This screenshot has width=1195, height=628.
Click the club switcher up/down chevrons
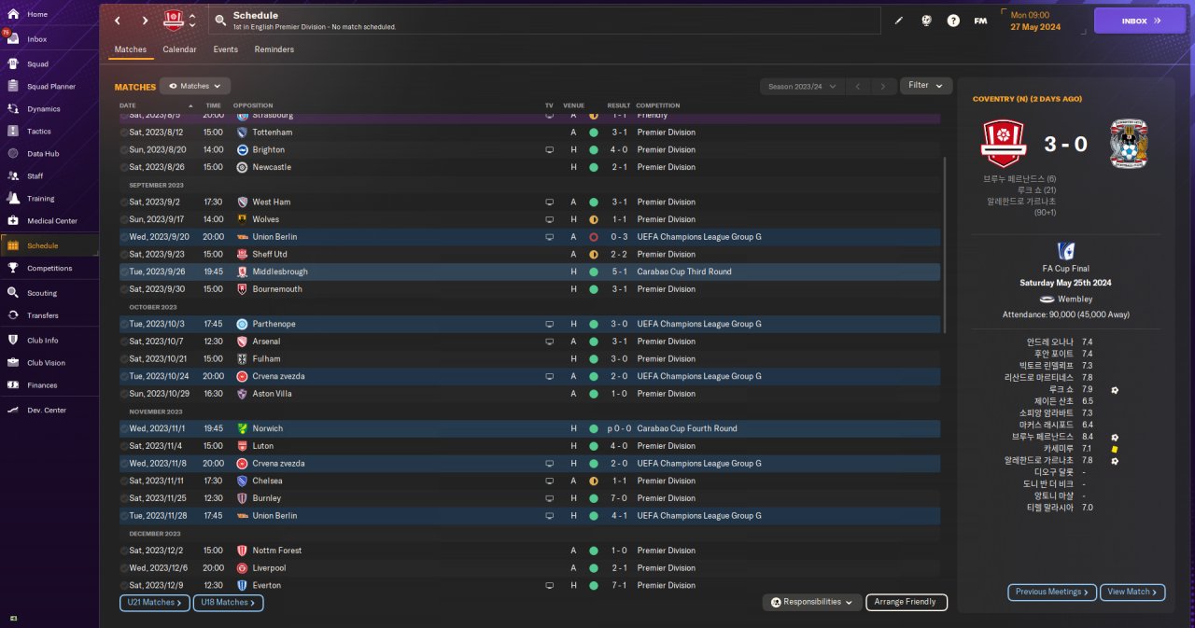coord(192,20)
